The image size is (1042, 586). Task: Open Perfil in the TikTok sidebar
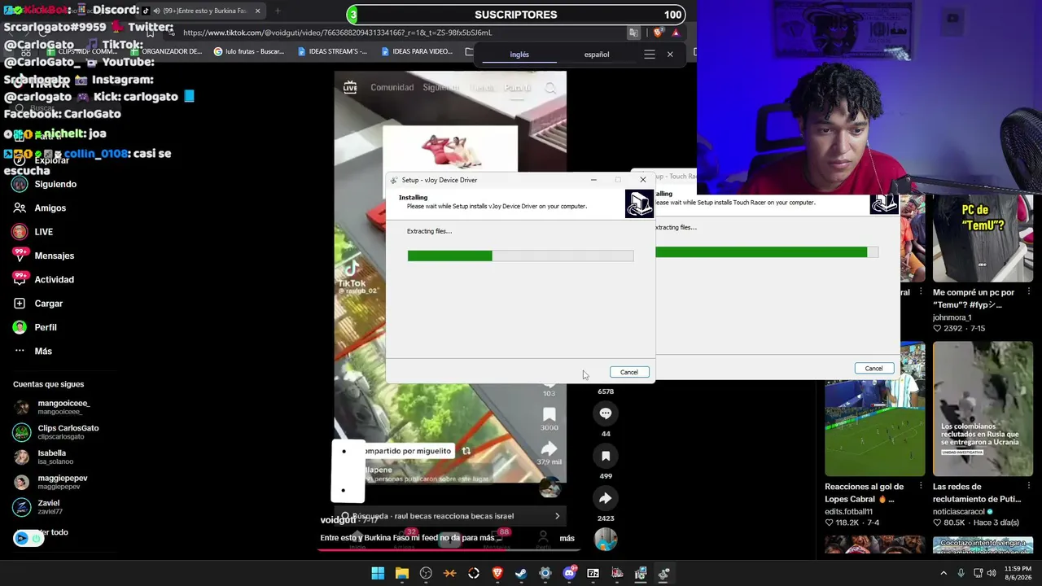click(x=36, y=327)
